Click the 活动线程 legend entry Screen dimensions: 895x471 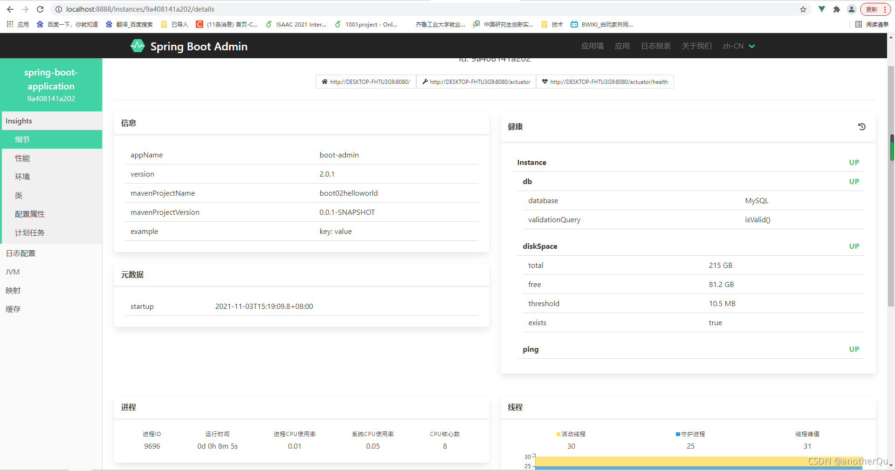(571, 434)
